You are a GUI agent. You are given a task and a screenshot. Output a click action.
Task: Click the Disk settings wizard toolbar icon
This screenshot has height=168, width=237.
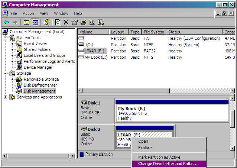point(101,22)
